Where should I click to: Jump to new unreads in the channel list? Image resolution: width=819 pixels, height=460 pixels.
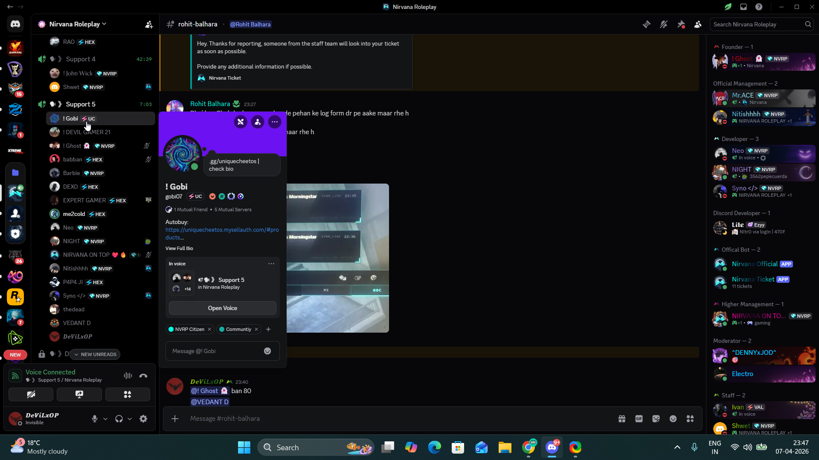click(95, 354)
